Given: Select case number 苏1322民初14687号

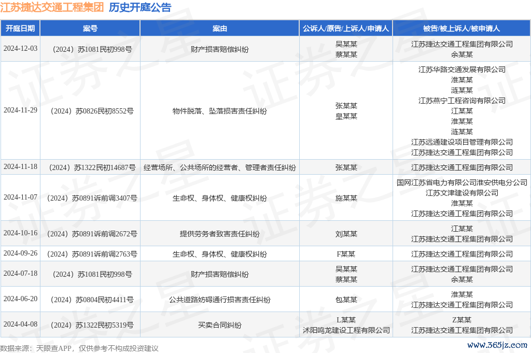Looking at the screenshot, I should click(92, 167).
